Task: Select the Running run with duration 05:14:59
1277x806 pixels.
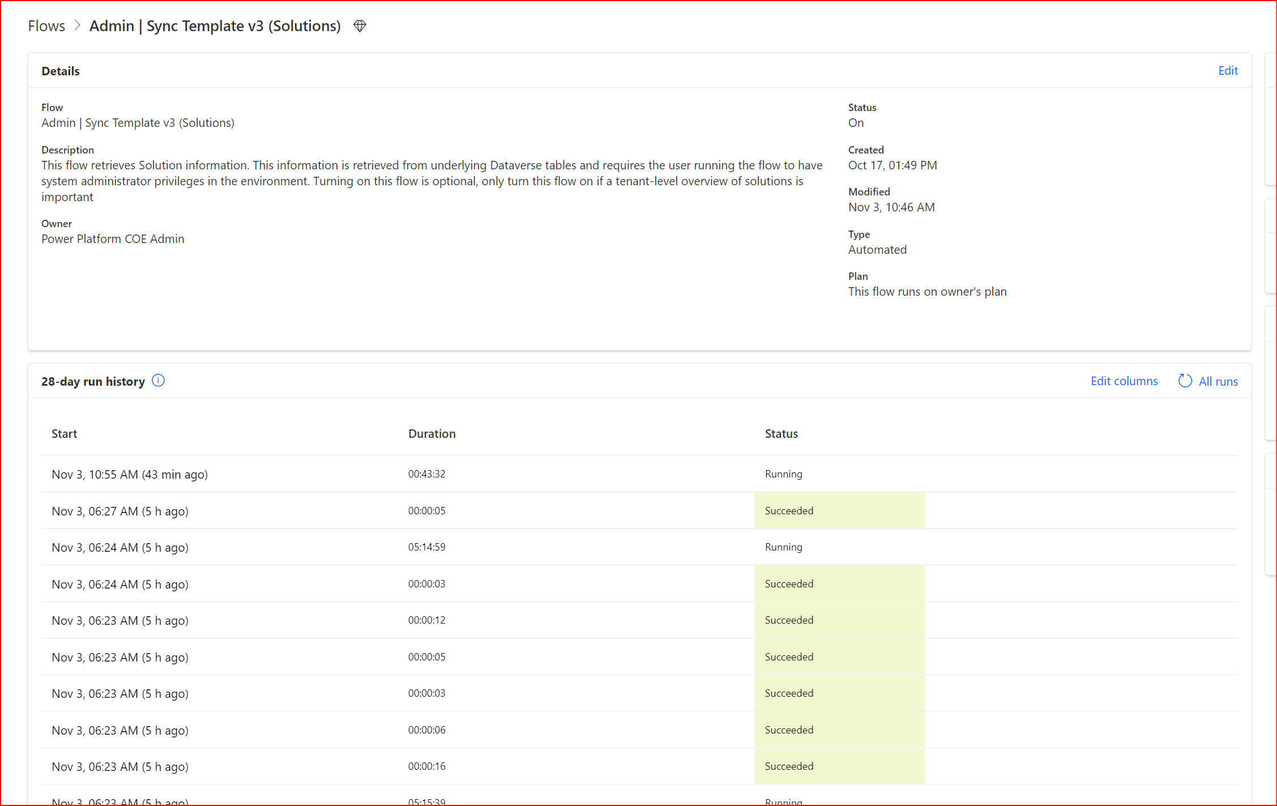Action: click(x=120, y=547)
